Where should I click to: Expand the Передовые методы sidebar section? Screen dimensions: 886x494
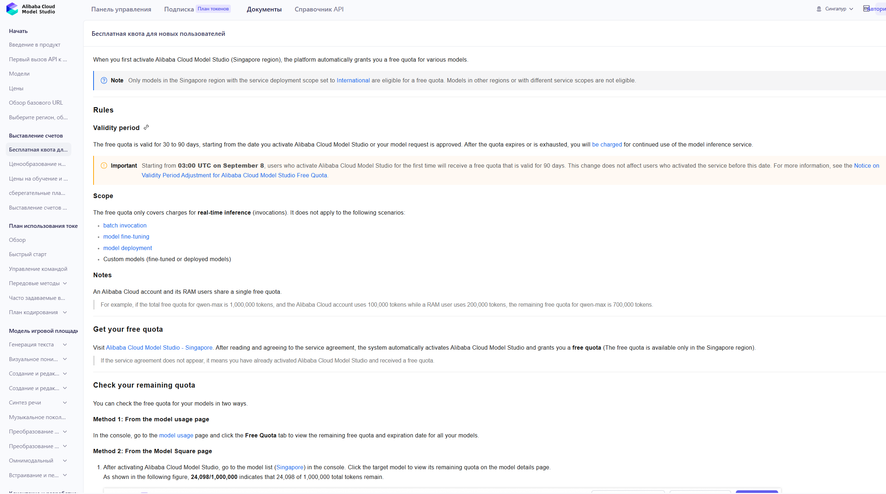[x=65, y=283]
